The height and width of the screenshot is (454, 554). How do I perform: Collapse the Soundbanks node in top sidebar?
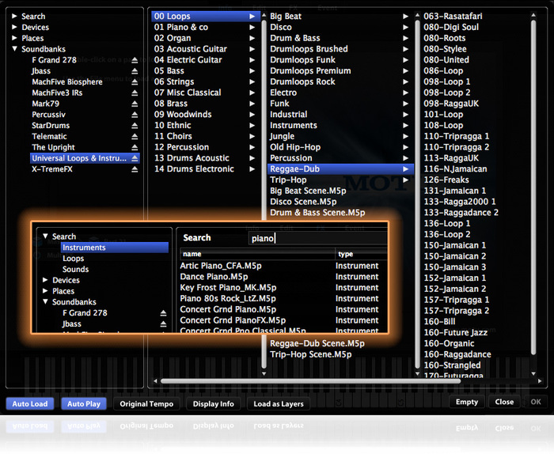[14, 49]
